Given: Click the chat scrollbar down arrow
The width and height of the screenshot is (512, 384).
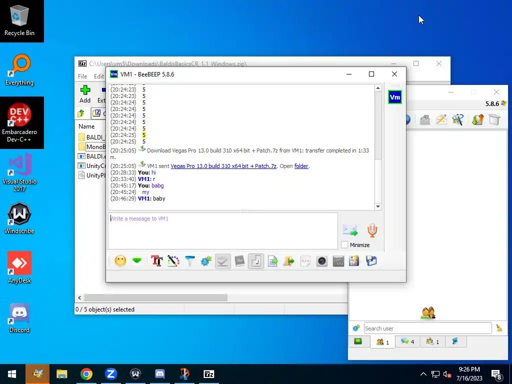Looking at the screenshot, I should coord(378,206).
